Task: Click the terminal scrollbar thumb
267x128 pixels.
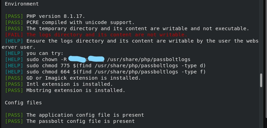Action: point(261,80)
